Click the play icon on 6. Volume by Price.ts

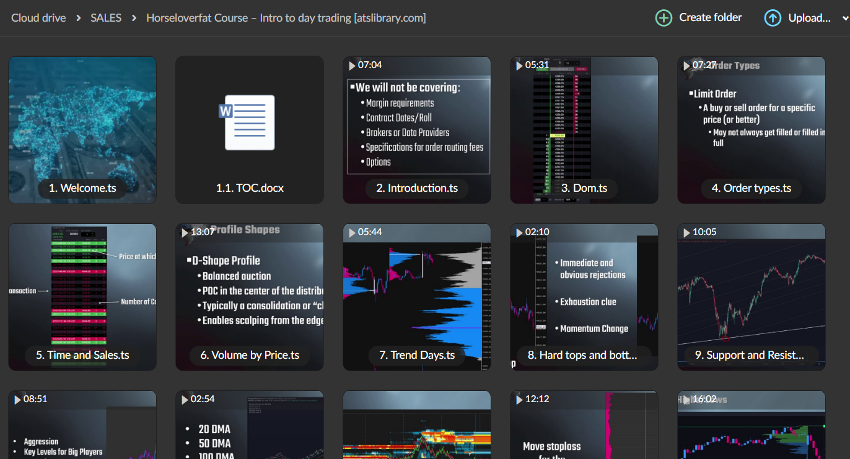[x=185, y=232]
